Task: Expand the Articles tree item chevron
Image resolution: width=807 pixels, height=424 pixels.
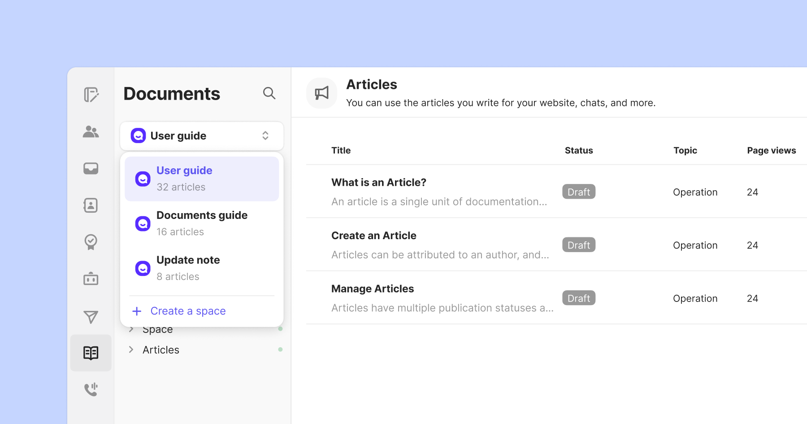Action: click(131, 350)
